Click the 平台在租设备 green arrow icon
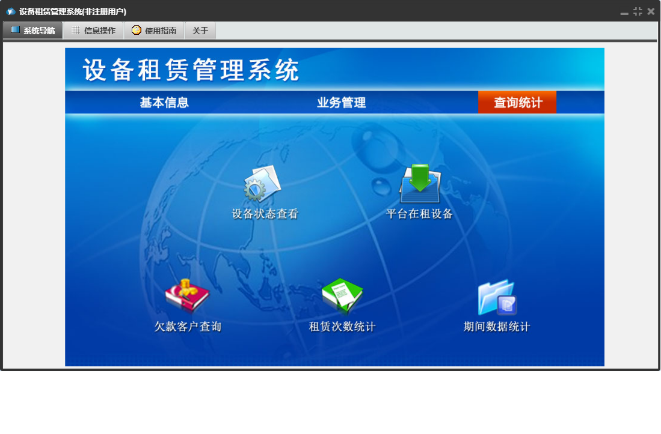The image size is (661, 434). click(420, 184)
